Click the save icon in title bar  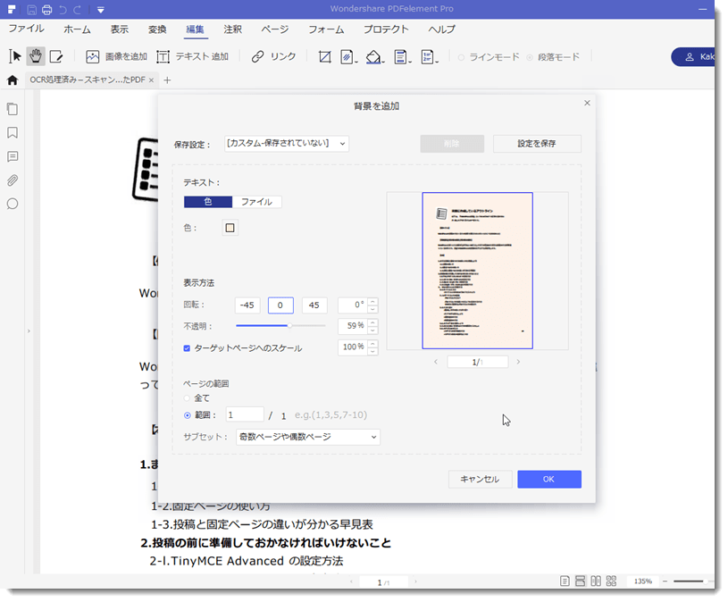(x=31, y=9)
